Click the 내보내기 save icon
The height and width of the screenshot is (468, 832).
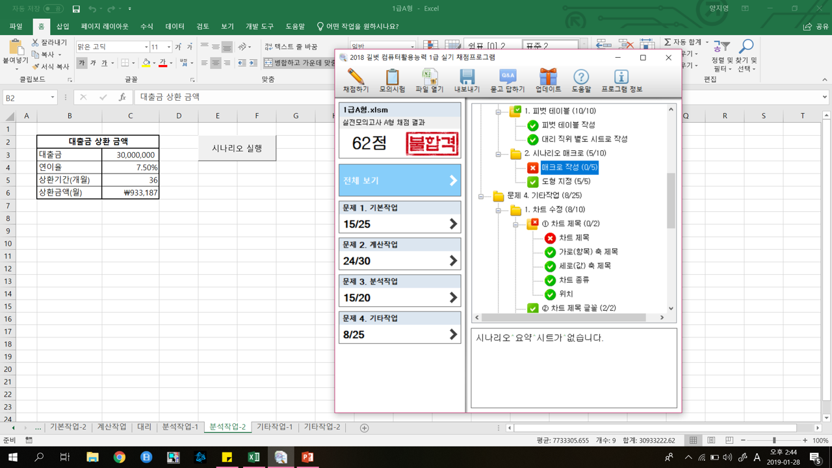(x=467, y=81)
